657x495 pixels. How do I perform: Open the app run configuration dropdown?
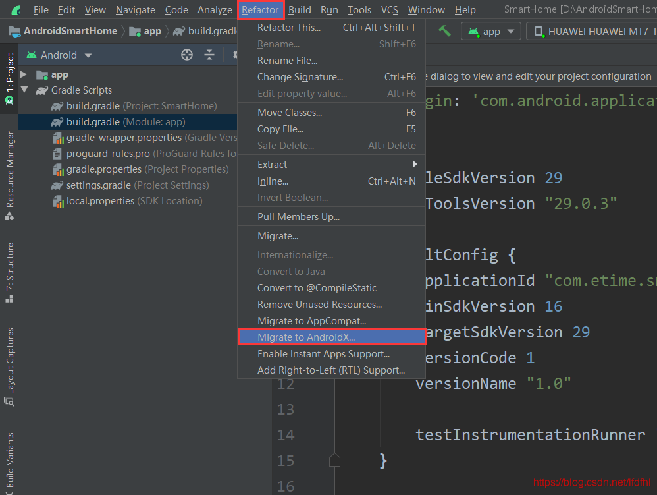[x=490, y=31]
